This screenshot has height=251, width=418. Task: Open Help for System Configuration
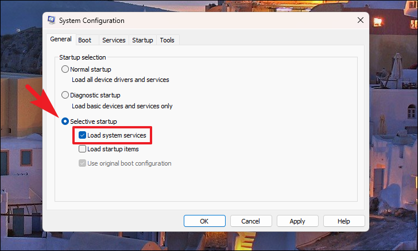point(344,221)
